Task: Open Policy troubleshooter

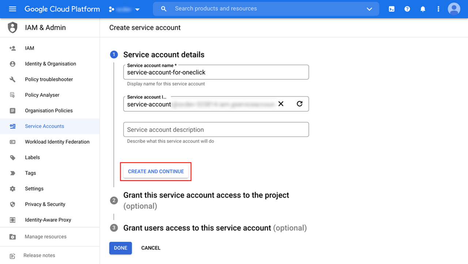Action: pyautogui.click(x=50, y=79)
